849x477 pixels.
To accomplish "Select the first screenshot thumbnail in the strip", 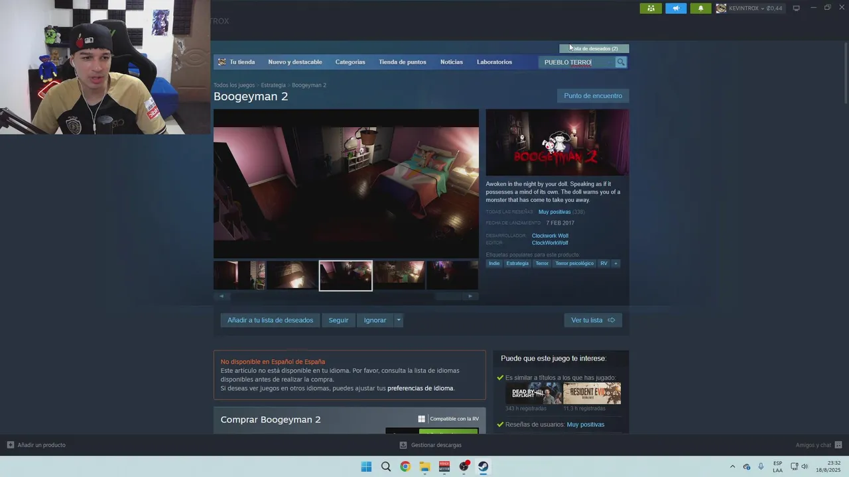I will click(239, 276).
